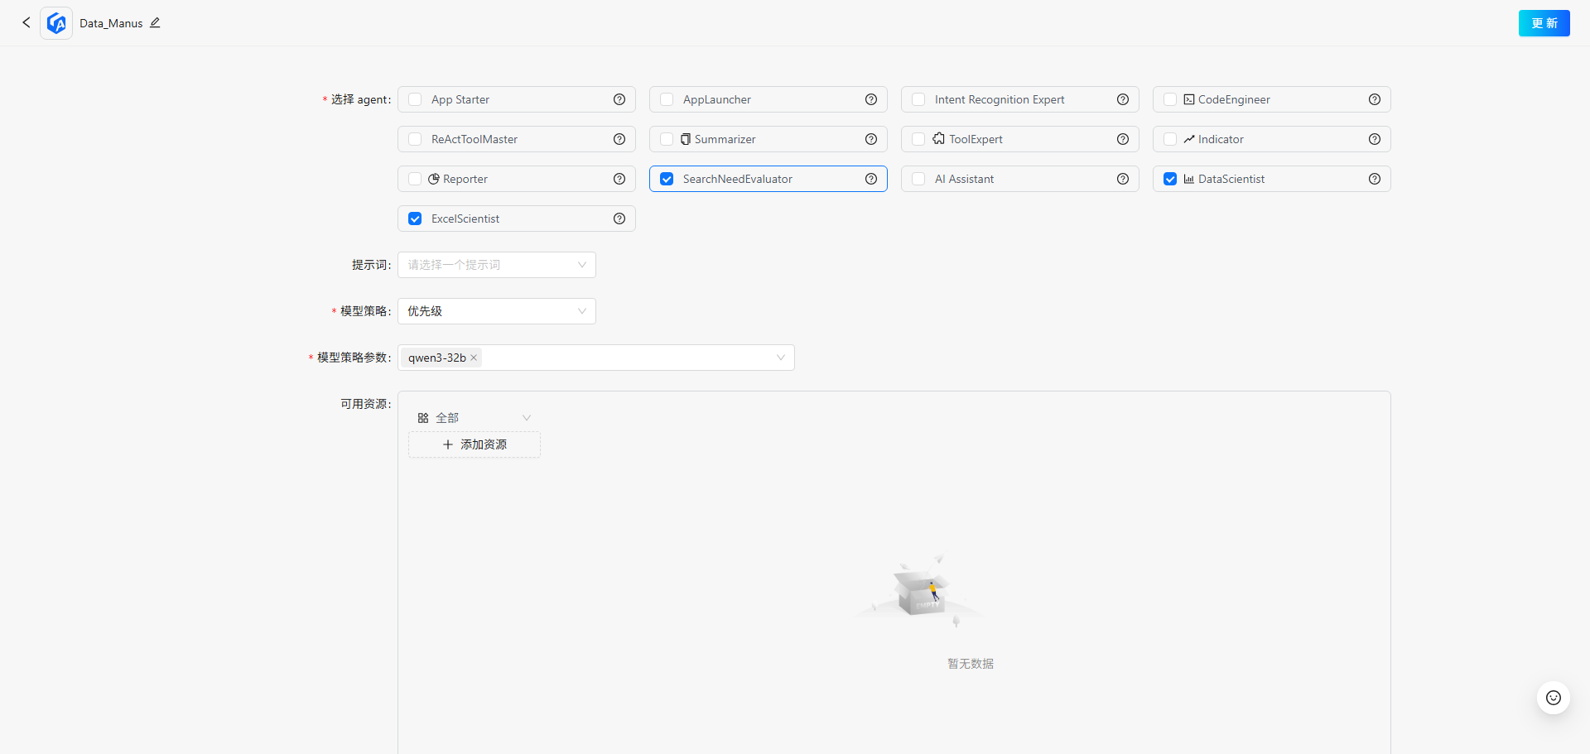The height and width of the screenshot is (754, 1590).
Task: Click the 添加资源 add resource button
Action: [x=475, y=444]
